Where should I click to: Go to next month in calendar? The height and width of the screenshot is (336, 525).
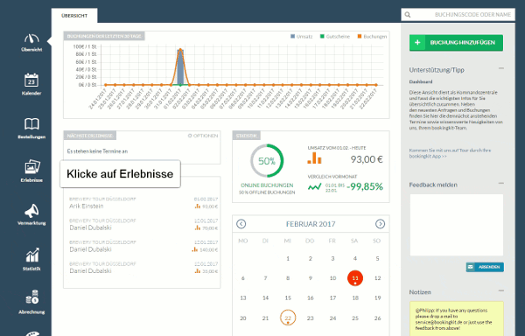tap(380, 224)
